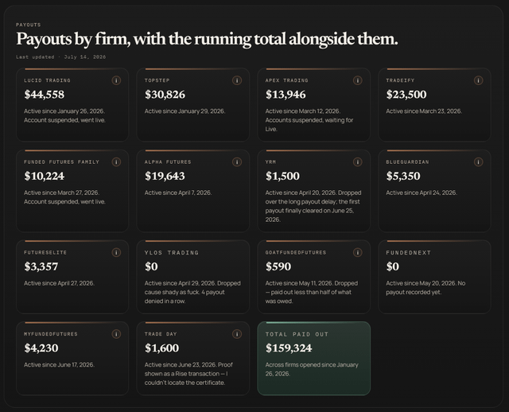Click the MyFundedFutures firm name
The width and height of the screenshot is (509, 412).
(x=51, y=334)
